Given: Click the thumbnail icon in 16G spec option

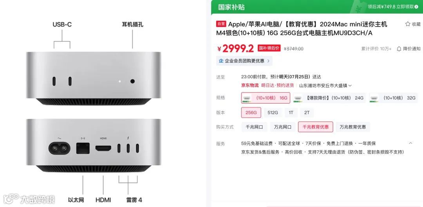Looking at the screenshot, I should click(247, 98).
